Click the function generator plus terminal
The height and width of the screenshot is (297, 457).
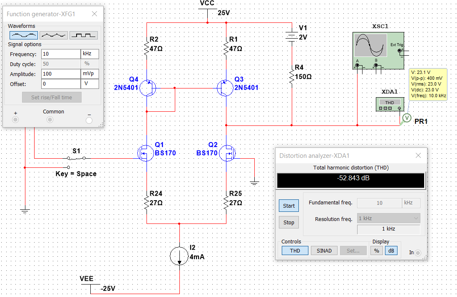pyautogui.click(x=15, y=120)
